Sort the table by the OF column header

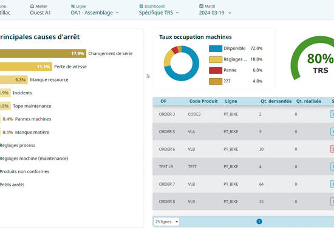point(163,101)
